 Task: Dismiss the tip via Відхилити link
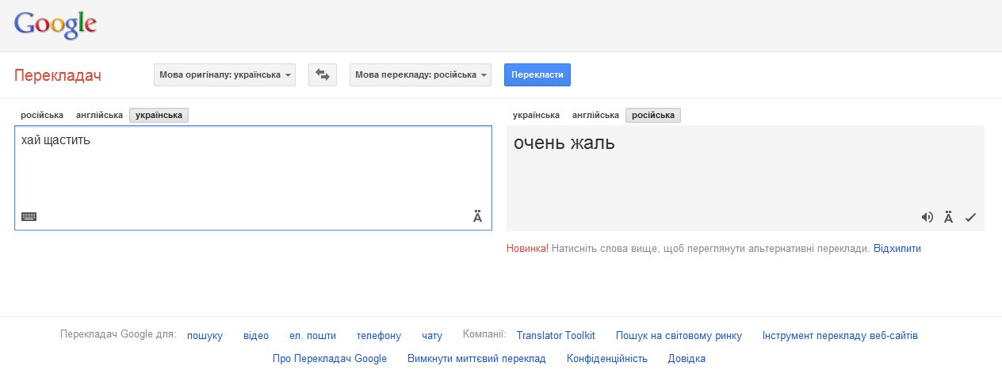coord(897,249)
